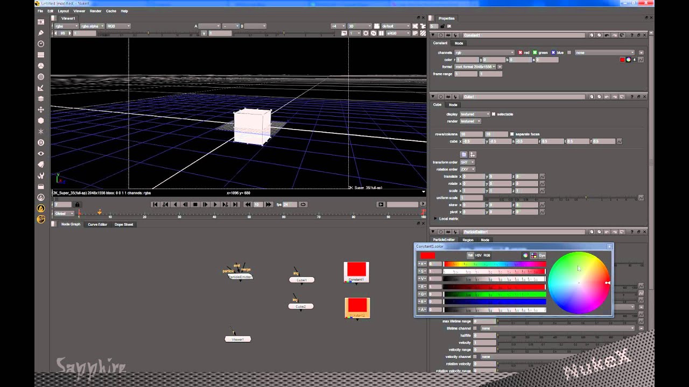Switch to the Dope Sheet tab
This screenshot has width=689, height=387.
(x=124, y=225)
